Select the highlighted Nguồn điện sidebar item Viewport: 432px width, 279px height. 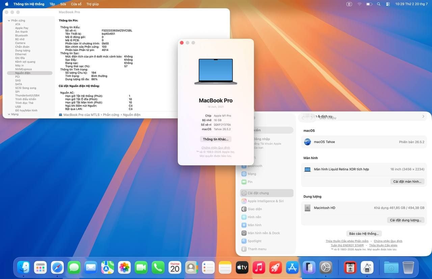point(30,73)
